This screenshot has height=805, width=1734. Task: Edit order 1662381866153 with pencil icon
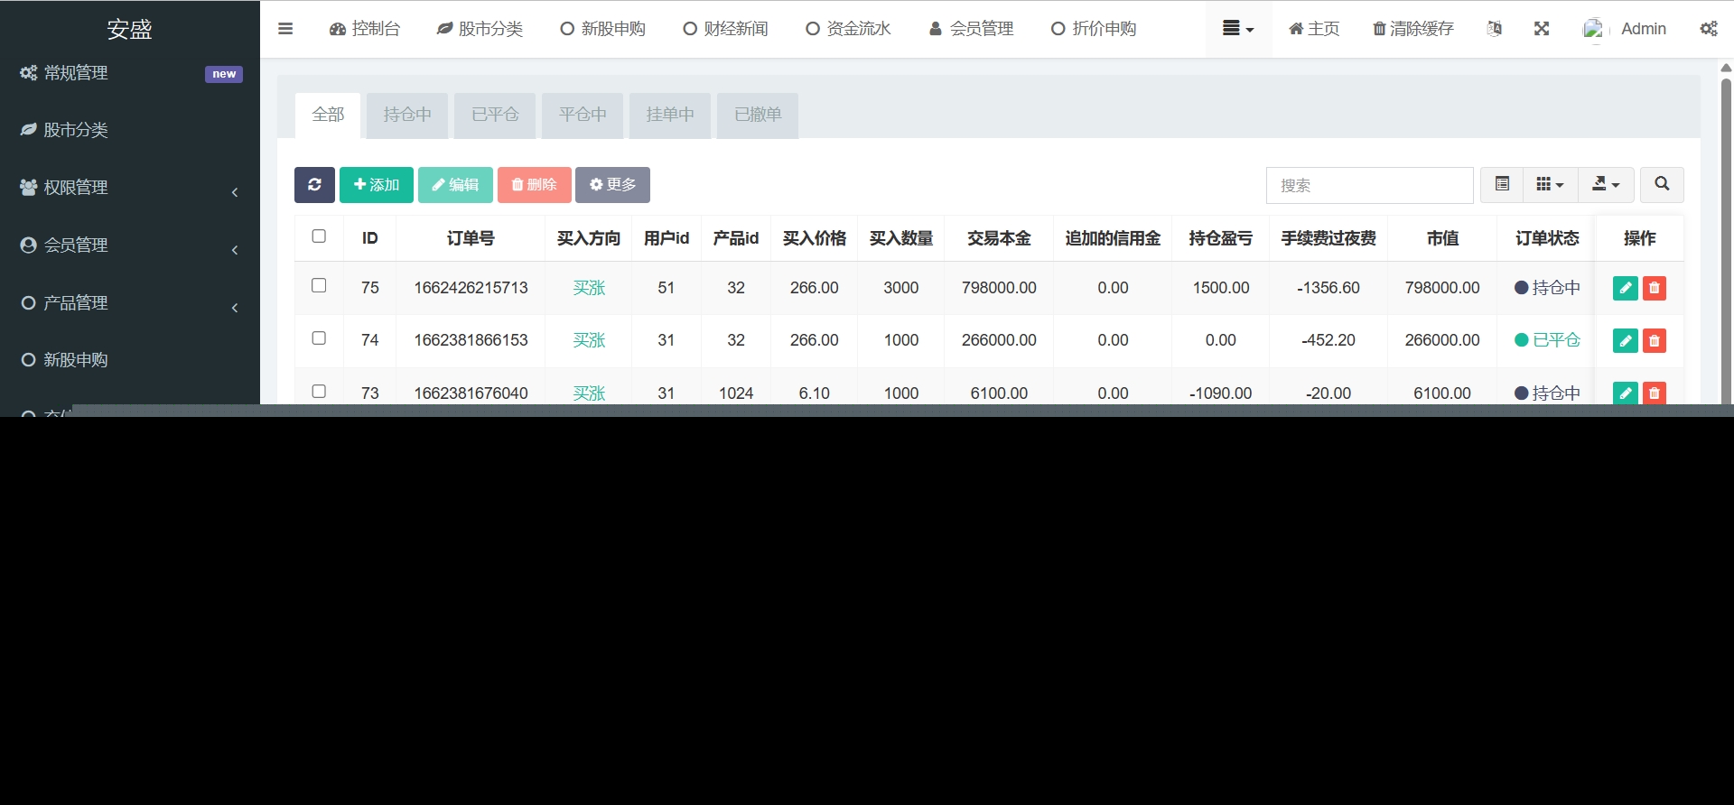[1626, 340]
